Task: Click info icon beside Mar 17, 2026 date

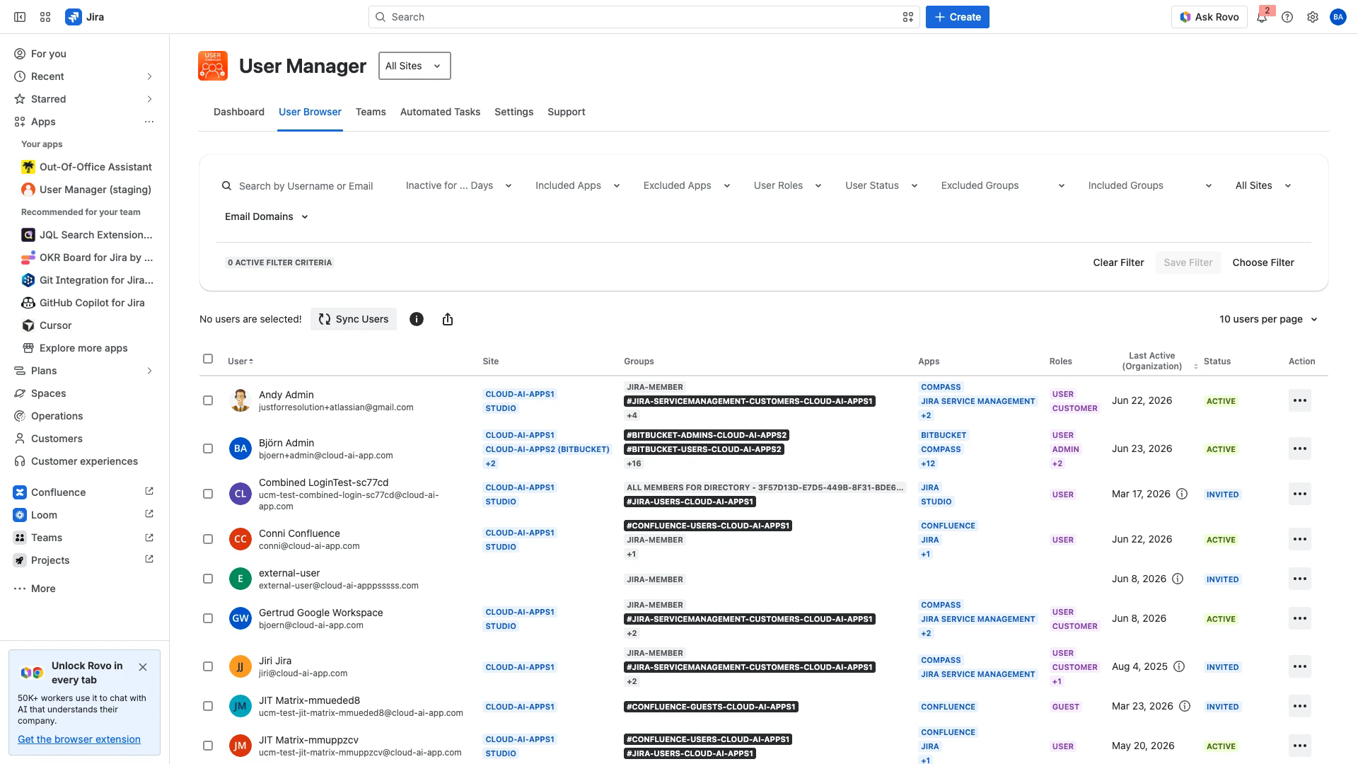Action: pyautogui.click(x=1182, y=494)
